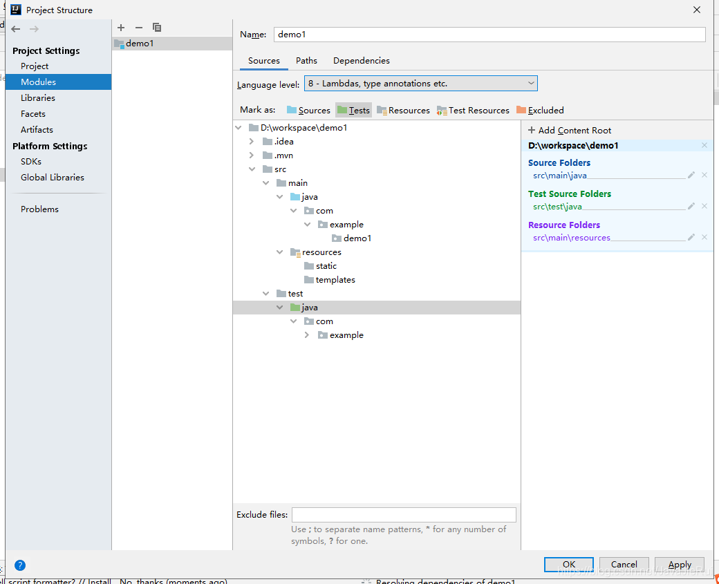This screenshot has width=719, height=584.
Task: Expand example under test java com
Action: [307, 335]
